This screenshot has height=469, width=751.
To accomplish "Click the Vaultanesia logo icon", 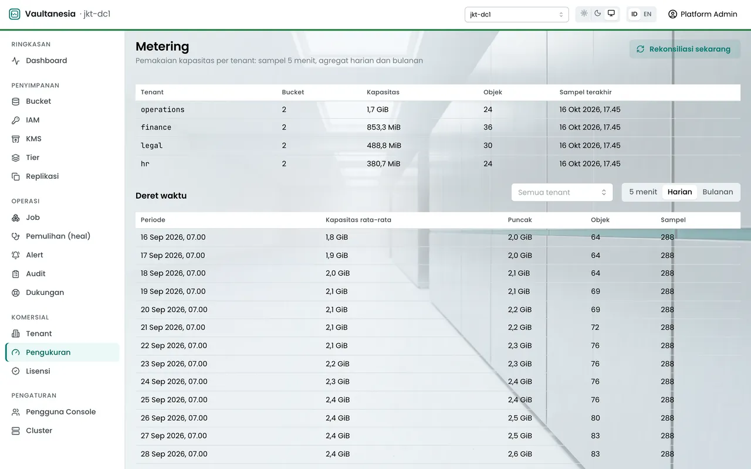I will 15,14.
